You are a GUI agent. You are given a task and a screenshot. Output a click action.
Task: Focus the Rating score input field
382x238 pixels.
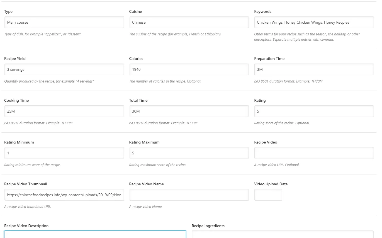(x=314, y=111)
